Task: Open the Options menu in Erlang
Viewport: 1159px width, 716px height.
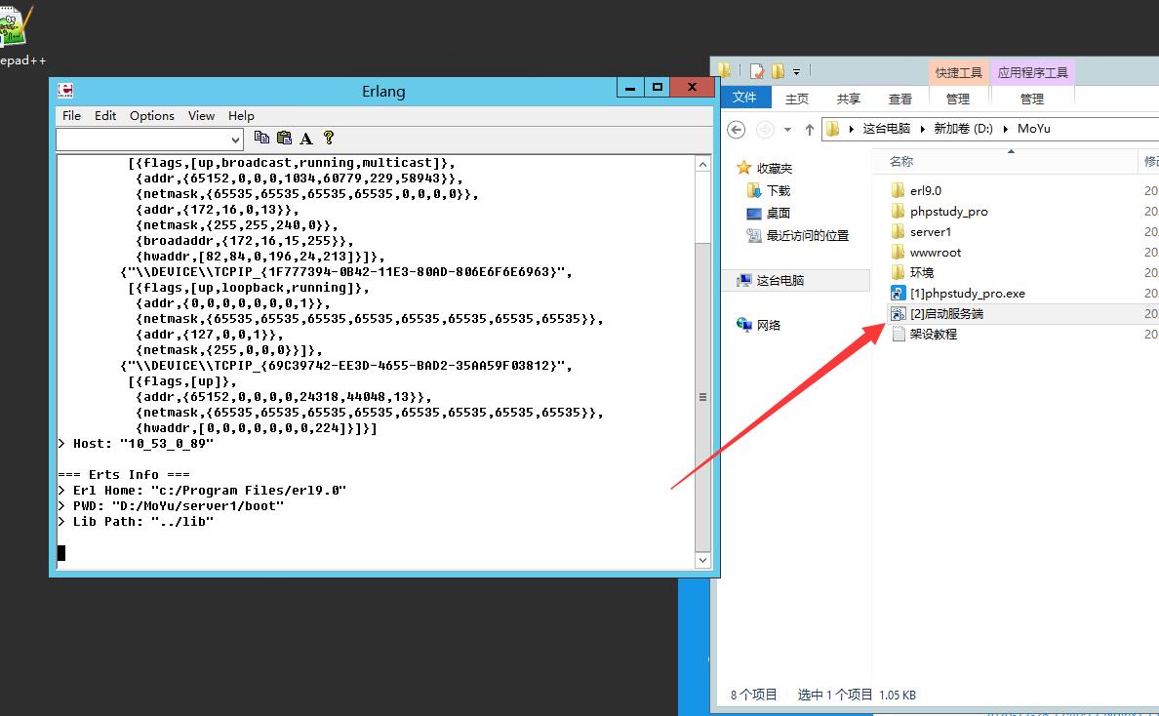Action: [152, 115]
